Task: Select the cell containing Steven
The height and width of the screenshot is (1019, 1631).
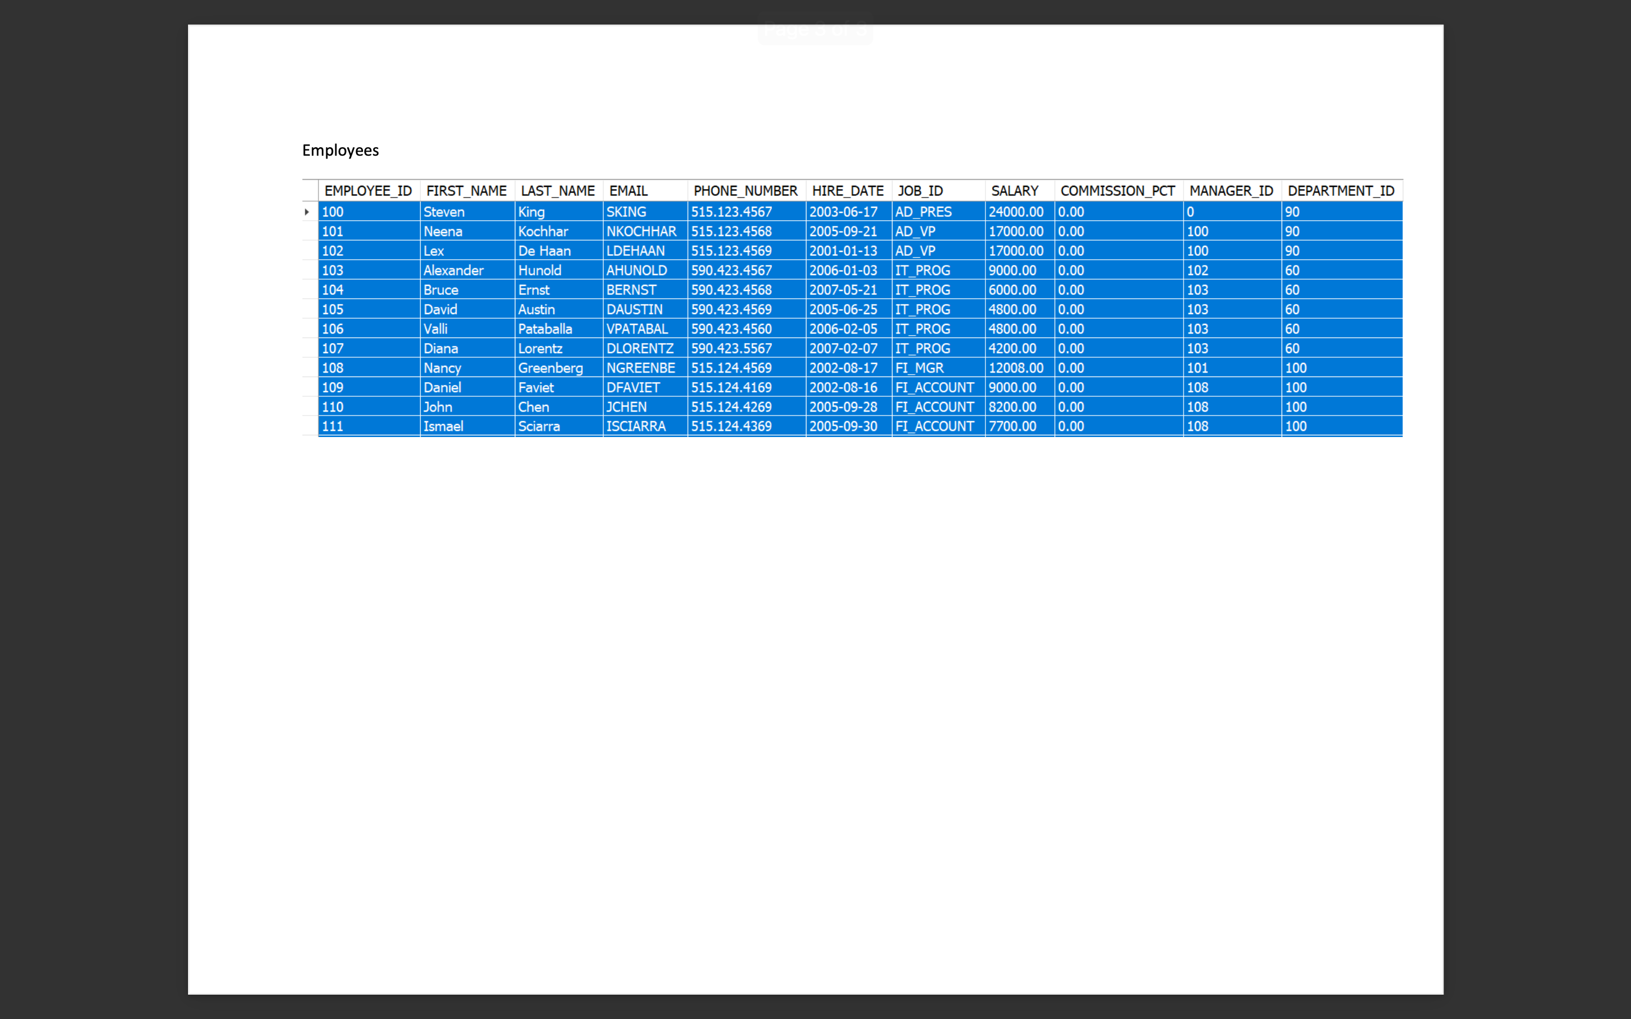Action: pos(444,212)
